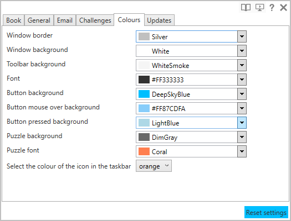The image size is (291, 221).
Task: Click the 'WhiteSmoke' value text
Action: pos(170,66)
